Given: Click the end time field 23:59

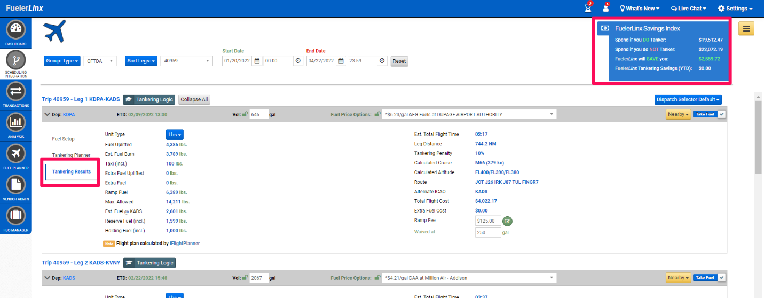Looking at the screenshot, I should click(x=363, y=61).
